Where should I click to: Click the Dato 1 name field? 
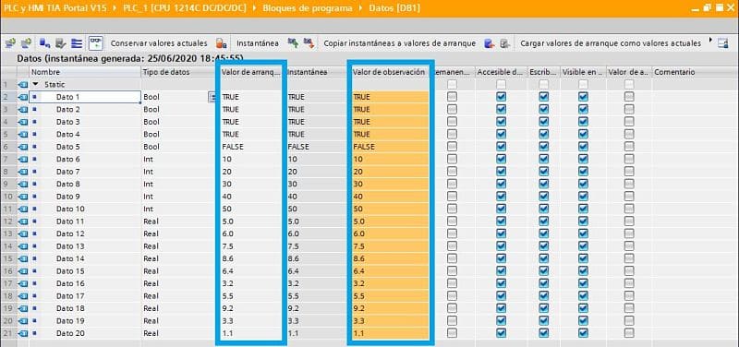(85, 97)
